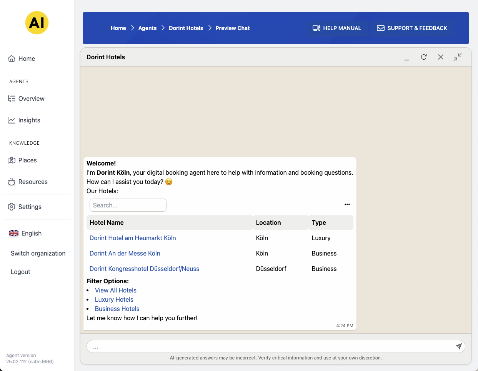This screenshot has width=478, height=371.
Task: Open Dorint Kongresshotel Düsseldorf/Neuss link
Action: [145, 269]
